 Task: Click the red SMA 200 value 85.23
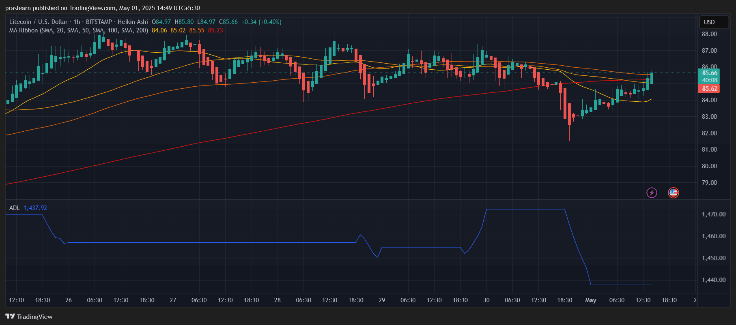(215, 30)
